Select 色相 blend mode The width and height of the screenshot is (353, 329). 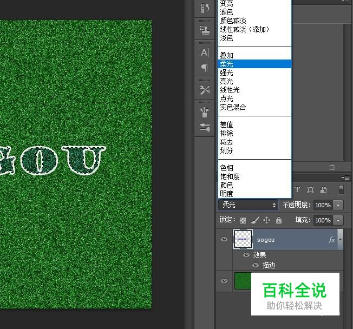255,168
